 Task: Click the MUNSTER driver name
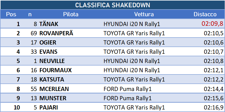click(x=53, y=98)
